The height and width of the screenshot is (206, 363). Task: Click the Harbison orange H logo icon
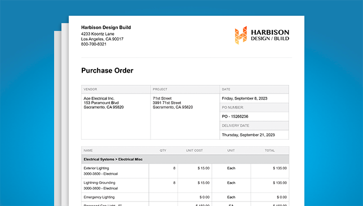coord(241,35)
